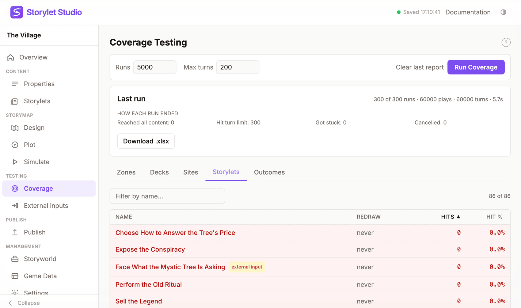Switch to the Zones tab
Image resolution: width=521 pixels, height=308 pixels.
tap(126, 172)
